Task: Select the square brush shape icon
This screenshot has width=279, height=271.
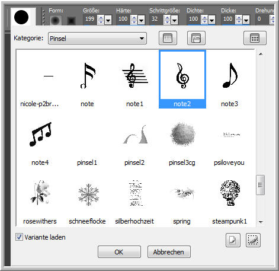Action: 71,20
